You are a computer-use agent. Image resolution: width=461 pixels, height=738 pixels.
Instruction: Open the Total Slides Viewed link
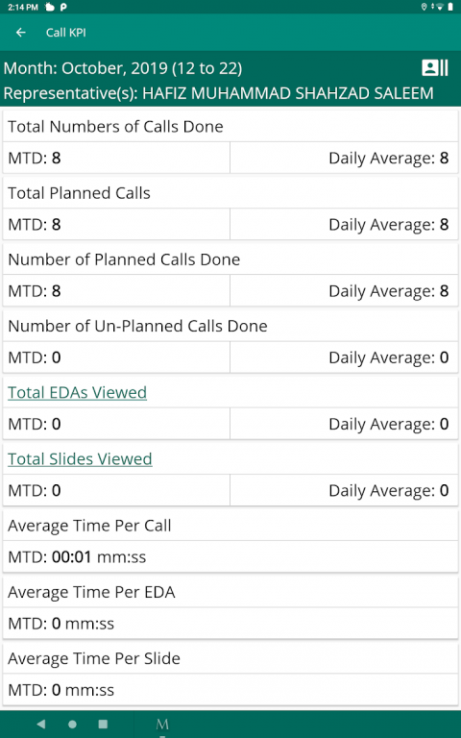tap(80, 459)
